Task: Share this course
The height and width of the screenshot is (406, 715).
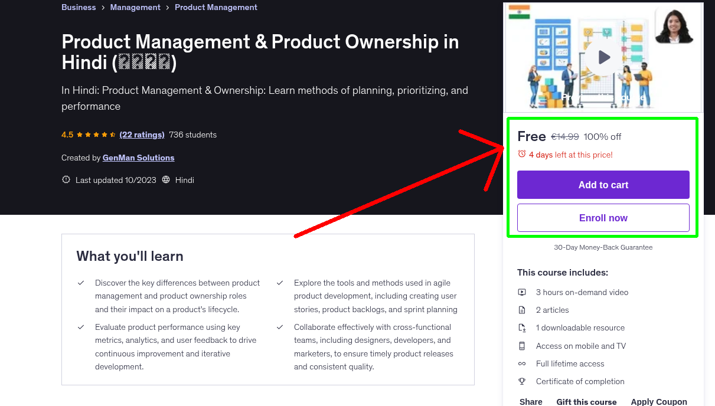Action: coord(530,401)
